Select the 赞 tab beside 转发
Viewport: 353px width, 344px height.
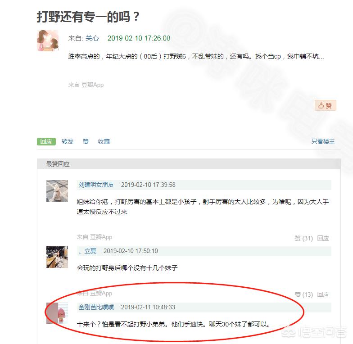86,141
